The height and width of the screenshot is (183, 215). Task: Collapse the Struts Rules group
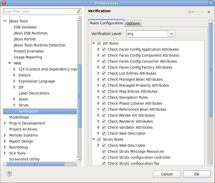(x=94, y=139)
